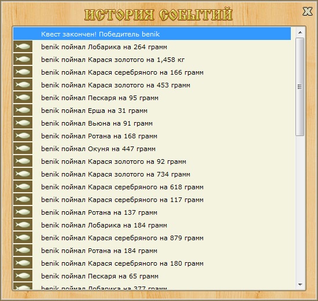Select entry Карася золотого на 453 грамм
This screenshot has width=318, height=301.
(x=152, y=85)
